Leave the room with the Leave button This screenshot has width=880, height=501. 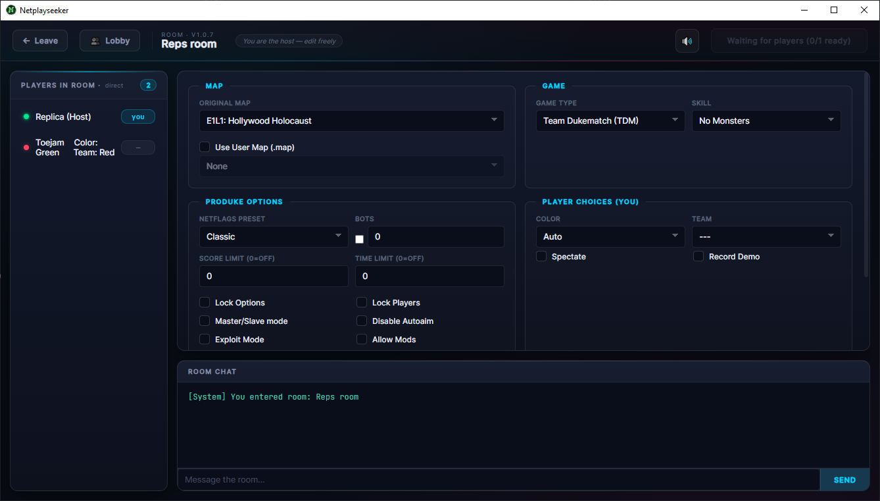pos(40,41)
